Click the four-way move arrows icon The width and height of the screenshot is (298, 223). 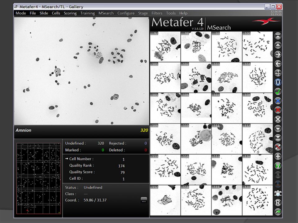[278, 73]
